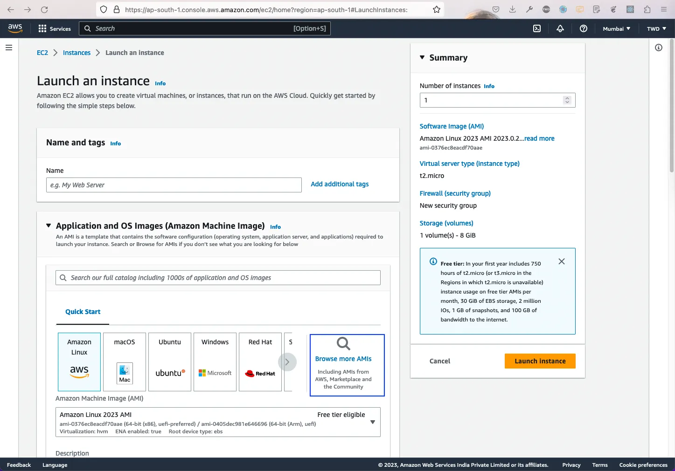This screenshot has width=675, height=471.
Task: Collapse the Summary panel
Action: pyautogui.click(x=422, y=57)
